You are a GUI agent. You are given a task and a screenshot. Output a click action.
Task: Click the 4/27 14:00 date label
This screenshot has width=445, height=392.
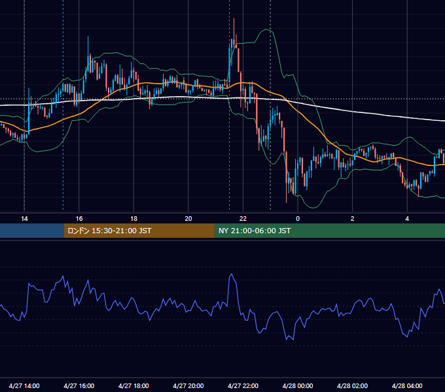pyautogui.click(x=24, y=385)
